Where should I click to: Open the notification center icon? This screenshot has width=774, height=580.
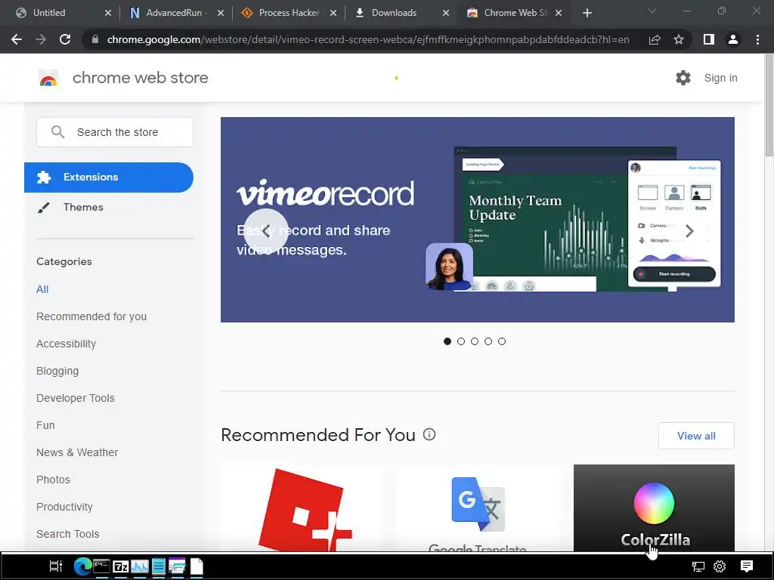click(746, 566)
